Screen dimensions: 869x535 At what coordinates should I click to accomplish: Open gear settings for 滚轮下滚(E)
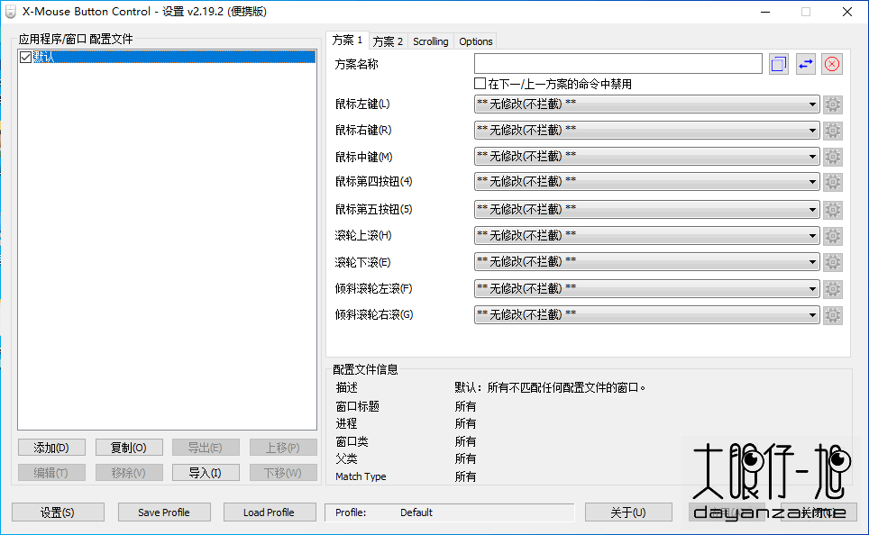click(x=832, y=262)
